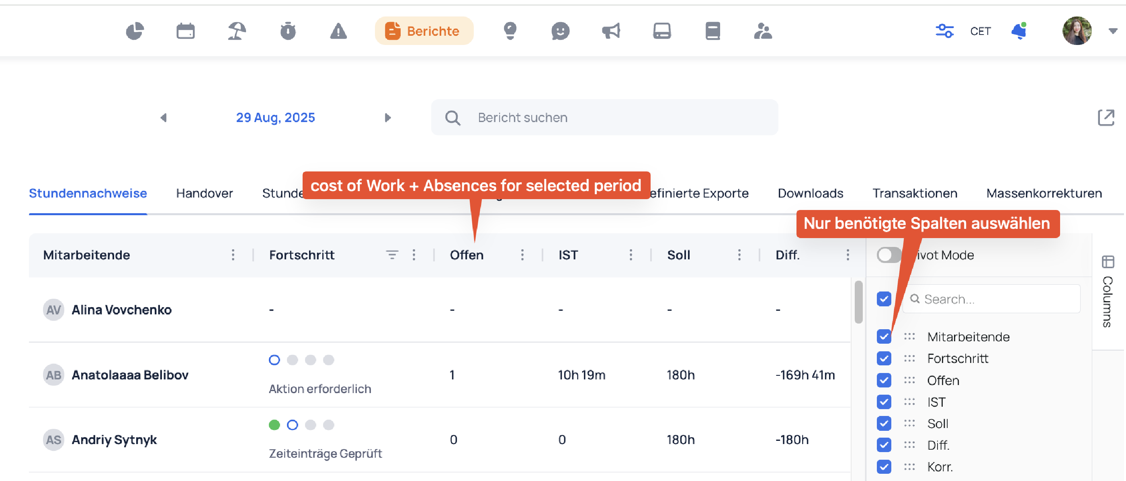Open the beach umbrella absences icon
This screenshot has height=481, width=1126.
click(236, 31)
